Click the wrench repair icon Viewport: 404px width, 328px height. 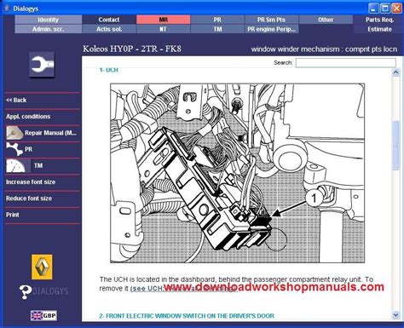pyautogui.click(x=42, y=65)
